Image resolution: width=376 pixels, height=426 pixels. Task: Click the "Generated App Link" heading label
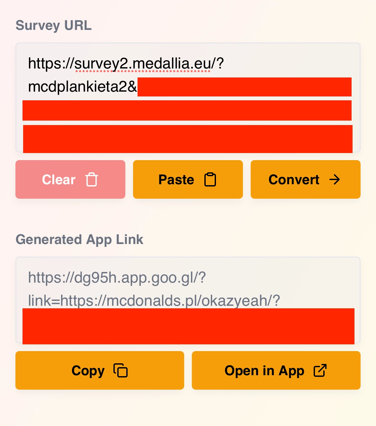tap(79, 240)
